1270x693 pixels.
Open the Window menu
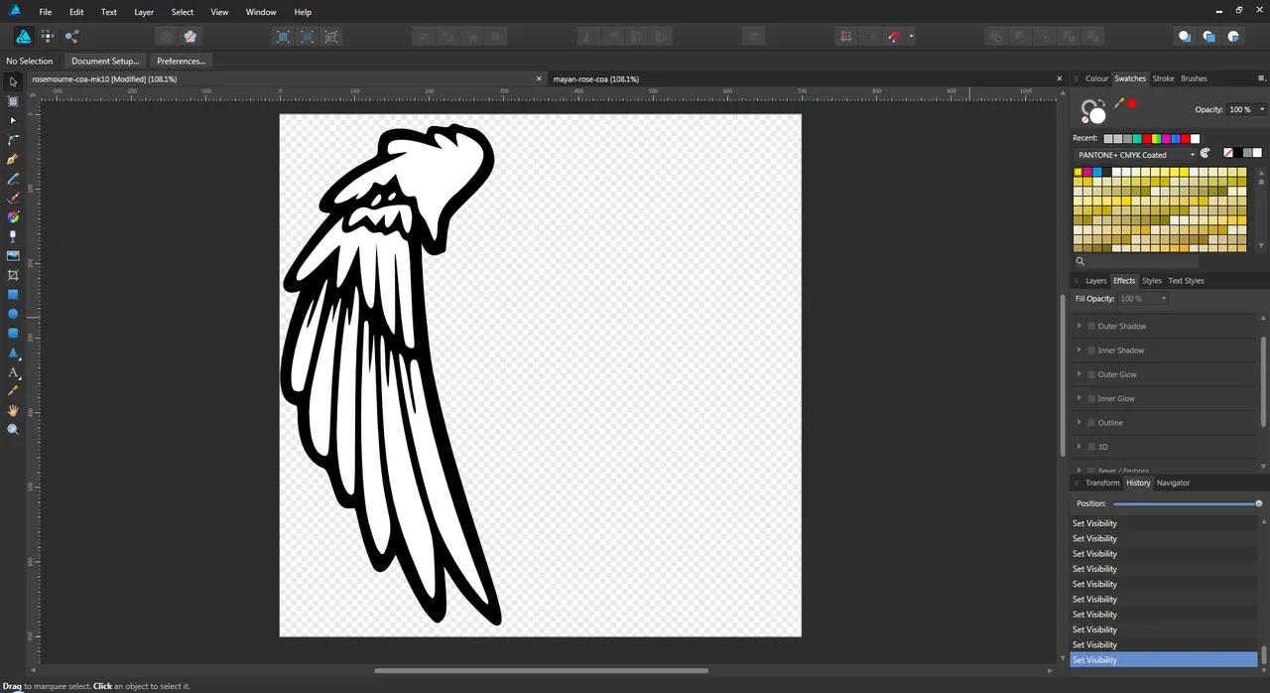coord(261,12)
